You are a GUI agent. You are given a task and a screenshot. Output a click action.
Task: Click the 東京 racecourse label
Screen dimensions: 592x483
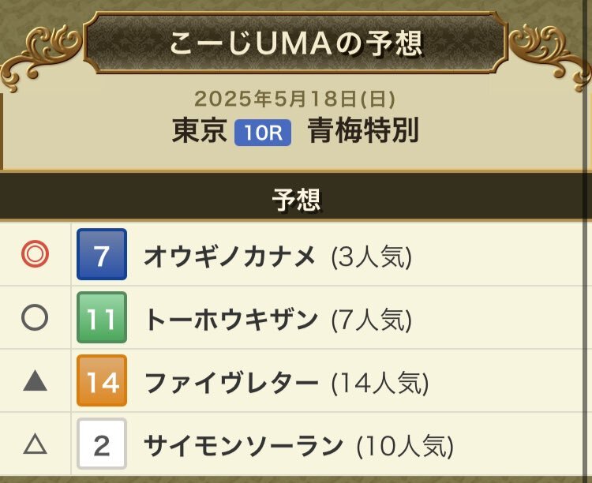coord(200,130)
